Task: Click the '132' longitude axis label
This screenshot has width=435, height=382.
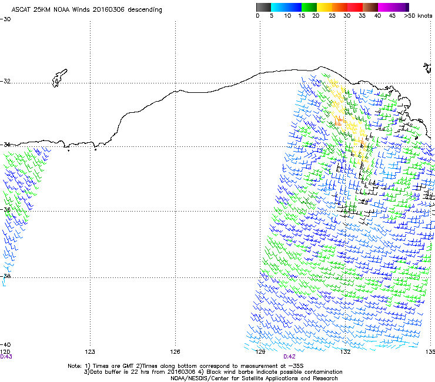Action: (345, 352)
